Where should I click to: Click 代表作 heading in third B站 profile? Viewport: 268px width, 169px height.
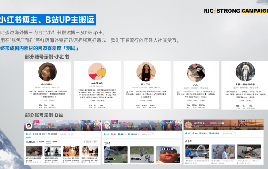tap(189, 141)
